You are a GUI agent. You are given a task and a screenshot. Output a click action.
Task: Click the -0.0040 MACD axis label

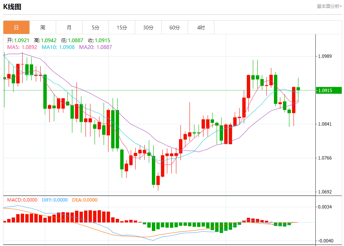coord(326,241)
